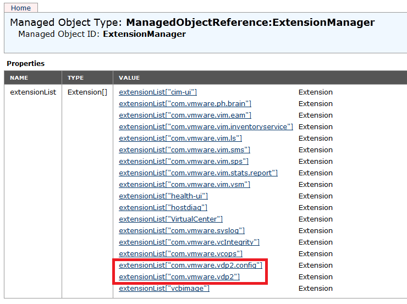Open the com.vmware.vcIntegrity extension link
Image resolution: width=407 pixels, height=304 pixels.
[x=189, y=242]
